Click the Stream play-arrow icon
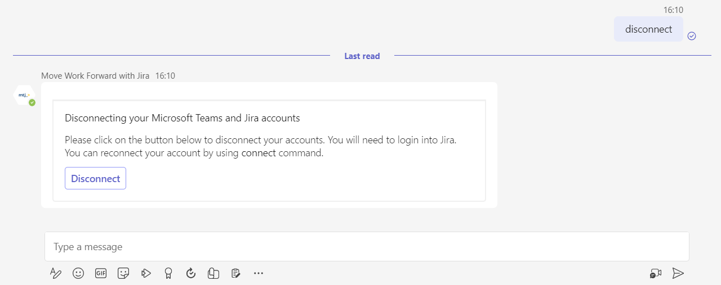The height and width of the screenshot is (285, 721). 146,273
